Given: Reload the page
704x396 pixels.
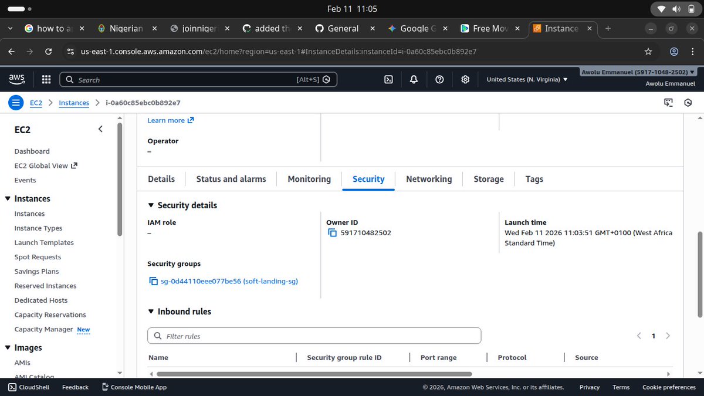Looking at the screenshot, I should pyautogui.click(x=49, y=52).
